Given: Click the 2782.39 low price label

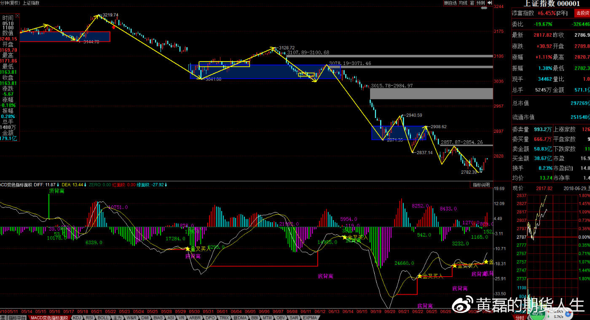Looking at the screenshot, I should coord(469,172).
